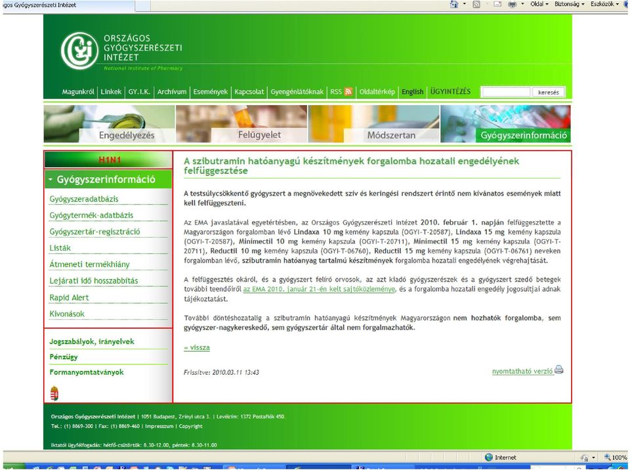Click the browser print icon

tap(513, 5)
